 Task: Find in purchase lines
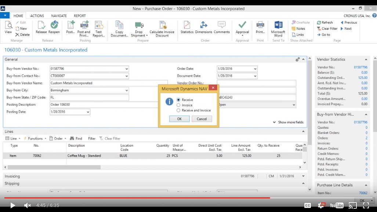[76, 138]
